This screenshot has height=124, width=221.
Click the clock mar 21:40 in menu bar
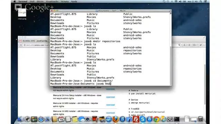tap(193, 1)
